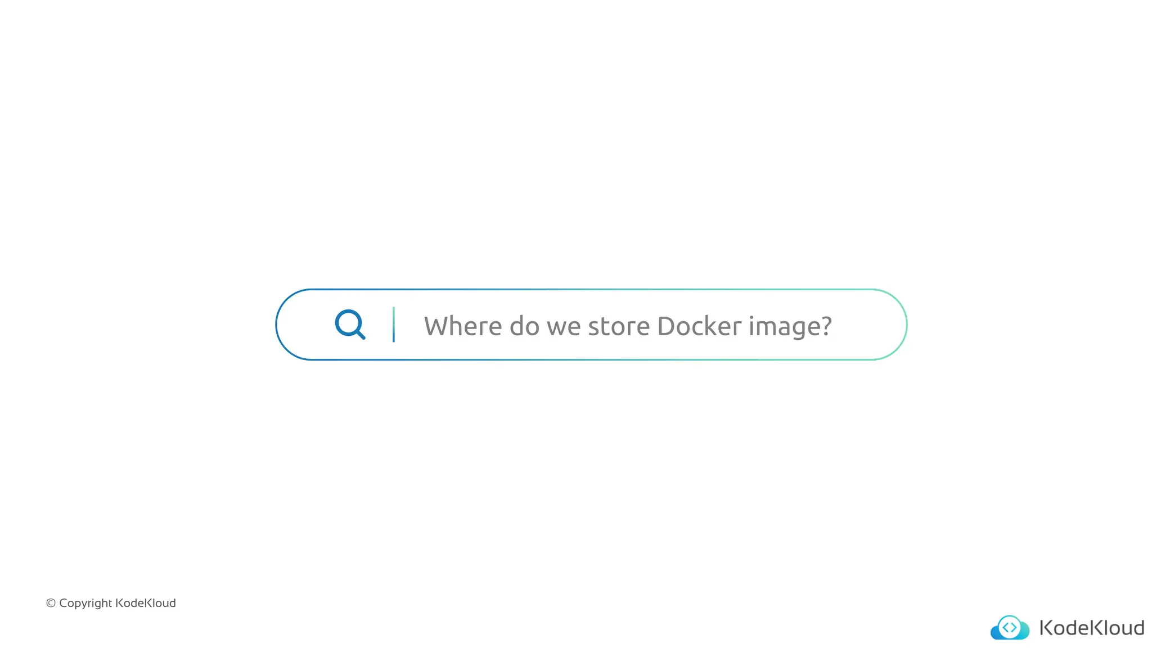The width and height of the screenshot is (1152, 648).
Task: Open the KodeKloud wordmark beside the logo
Action: [1092, 627]
